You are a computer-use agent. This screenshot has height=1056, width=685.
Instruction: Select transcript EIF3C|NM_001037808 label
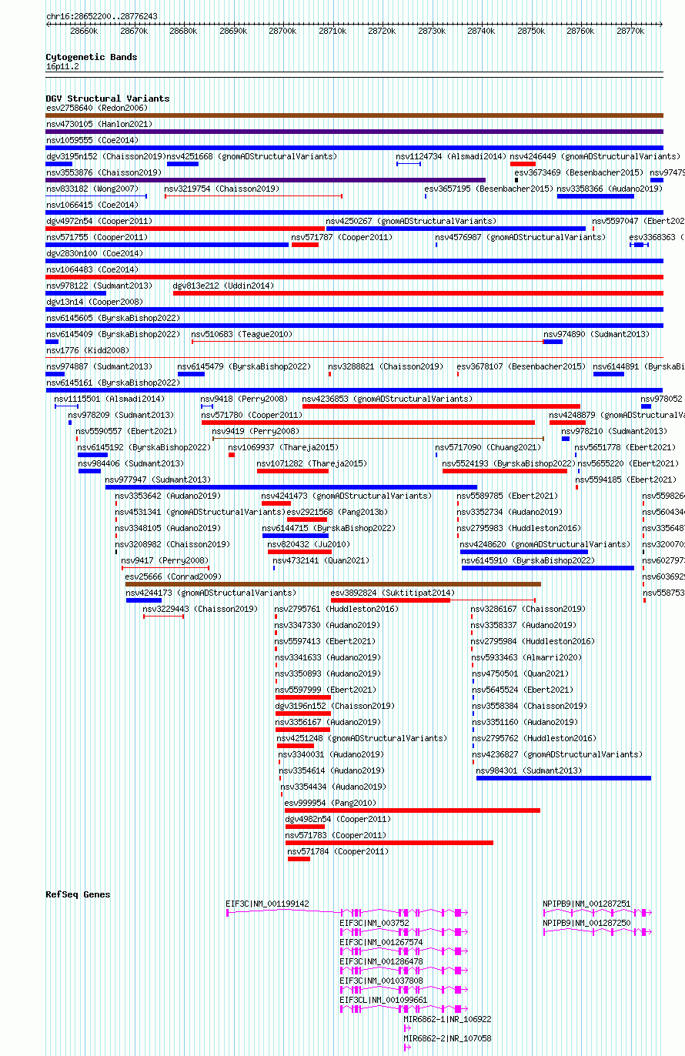382,981
